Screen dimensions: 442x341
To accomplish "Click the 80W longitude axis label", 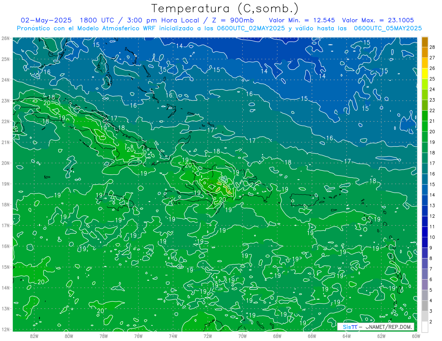I will point(69,336).
